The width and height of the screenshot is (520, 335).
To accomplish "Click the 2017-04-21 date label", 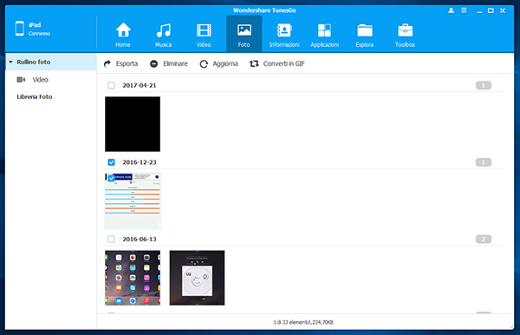I will [140, 85].
